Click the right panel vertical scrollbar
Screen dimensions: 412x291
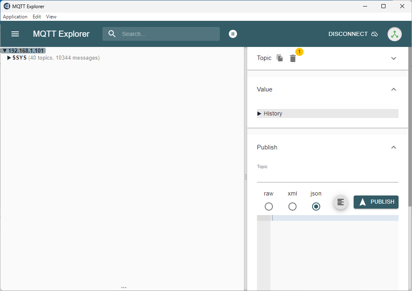point(410,127)
